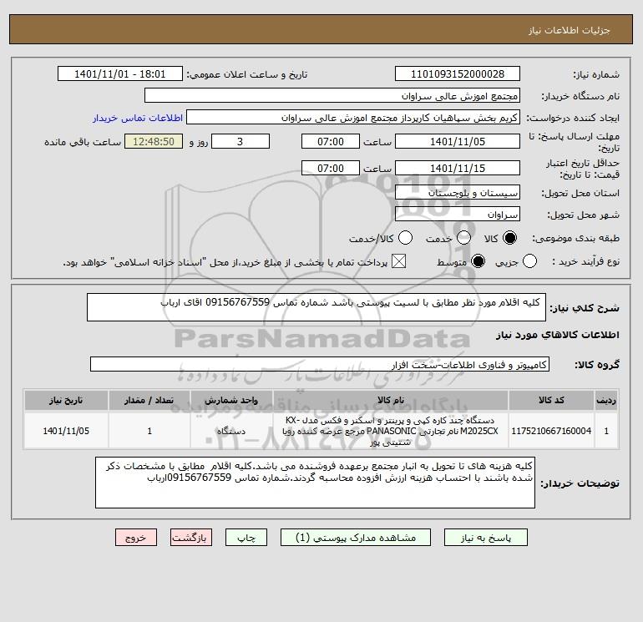Screen dimensions: 643x622
Task: Click the response deadline date 1401/11/05 field
Action: (x=458, y=141)
